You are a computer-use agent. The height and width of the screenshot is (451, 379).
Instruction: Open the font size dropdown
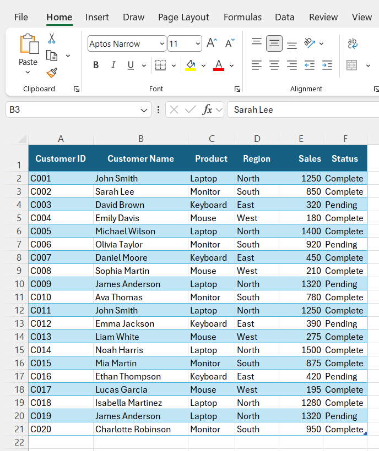(198, 43)
